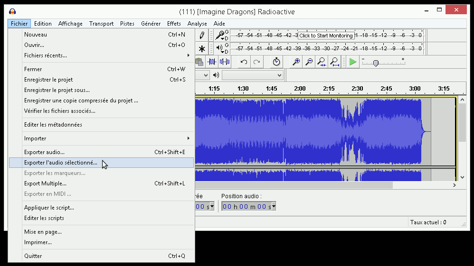Zoom out with the minus magnifier
The image size is (474, 266).
(309, 62)
